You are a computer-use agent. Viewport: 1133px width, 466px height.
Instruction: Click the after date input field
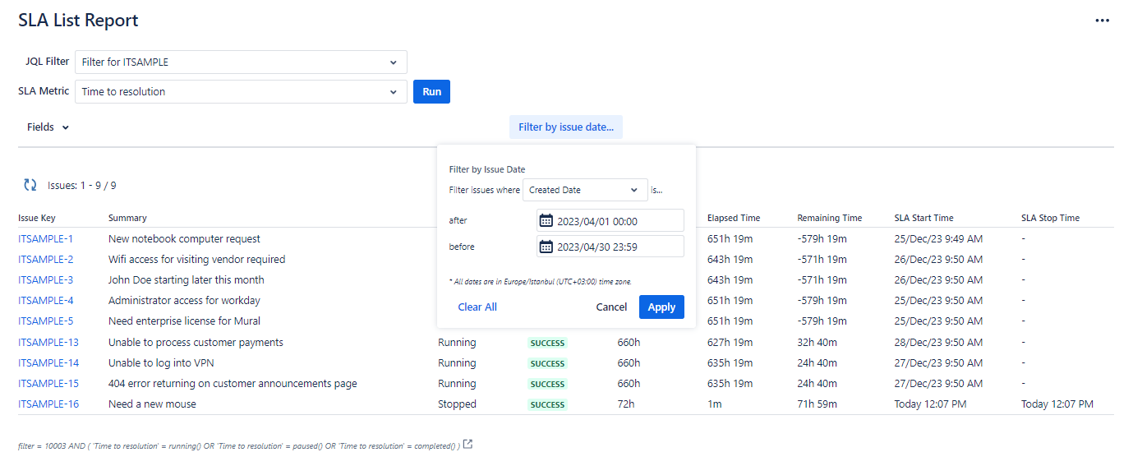tap(618, 221)
